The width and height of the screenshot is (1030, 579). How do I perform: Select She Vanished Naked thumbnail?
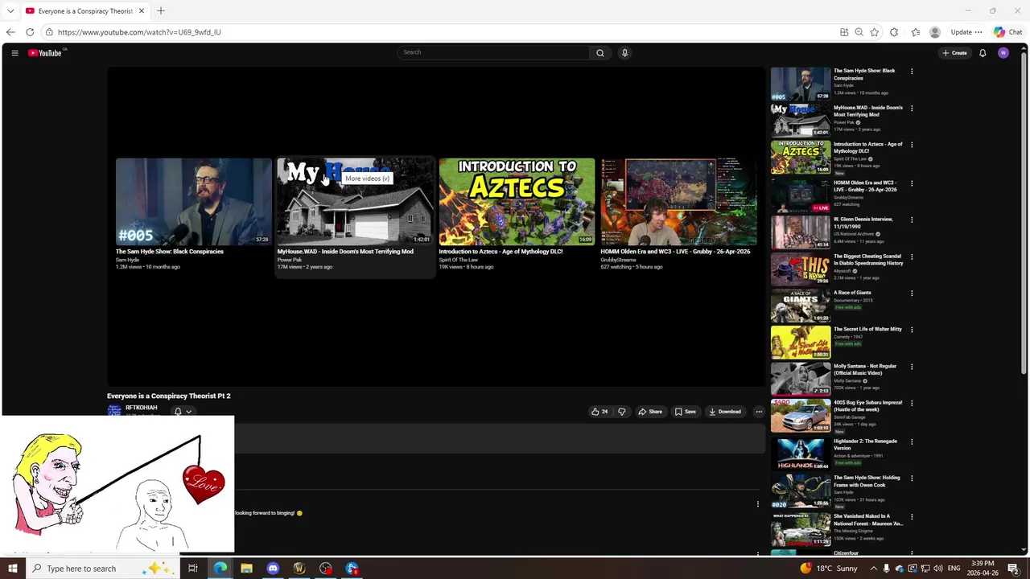click(801, 529)
